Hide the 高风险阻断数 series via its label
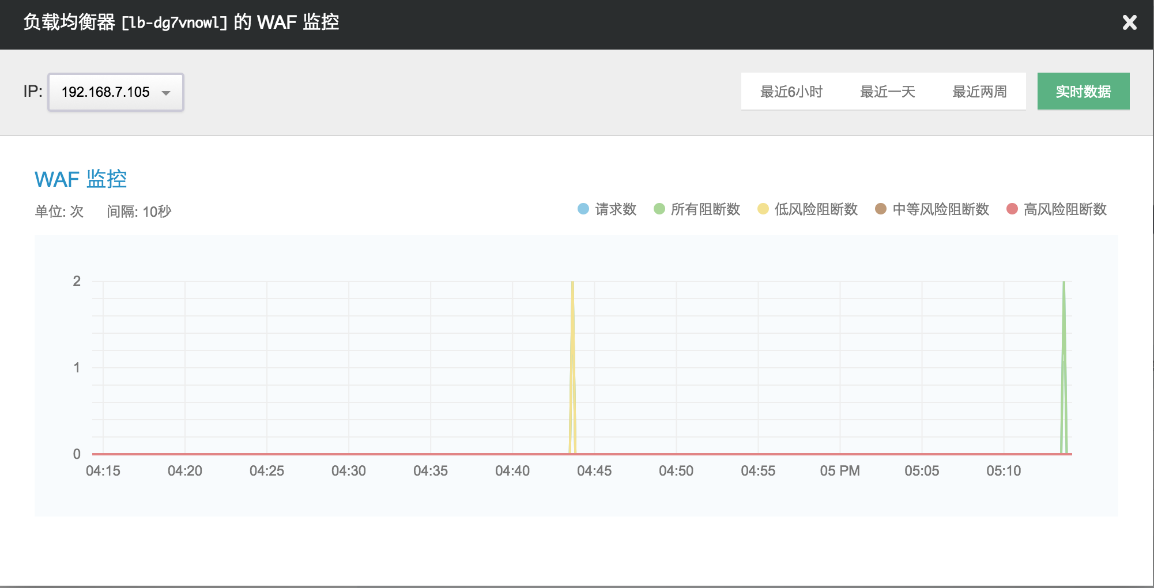Screen dimensions: 1154x588 1065,209
